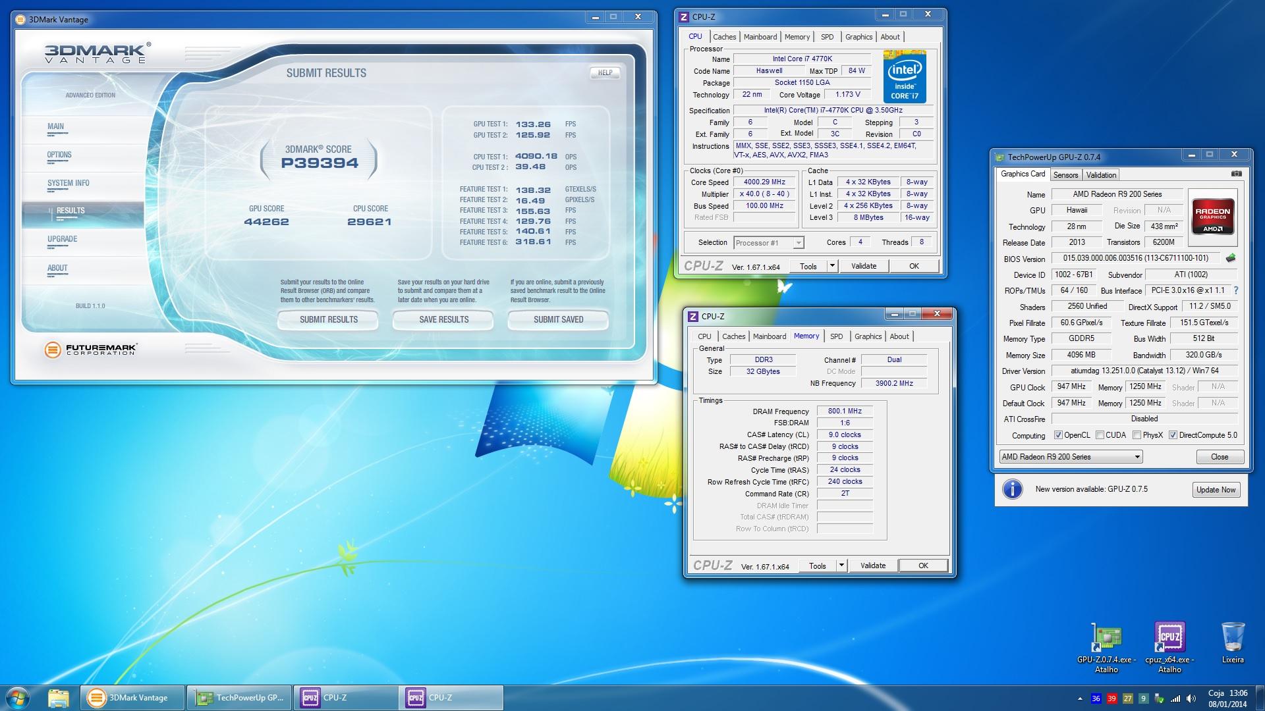Click the DRAM Frequency value 800.1 MHz
1265x711 pixels.
tap(845, 411)
